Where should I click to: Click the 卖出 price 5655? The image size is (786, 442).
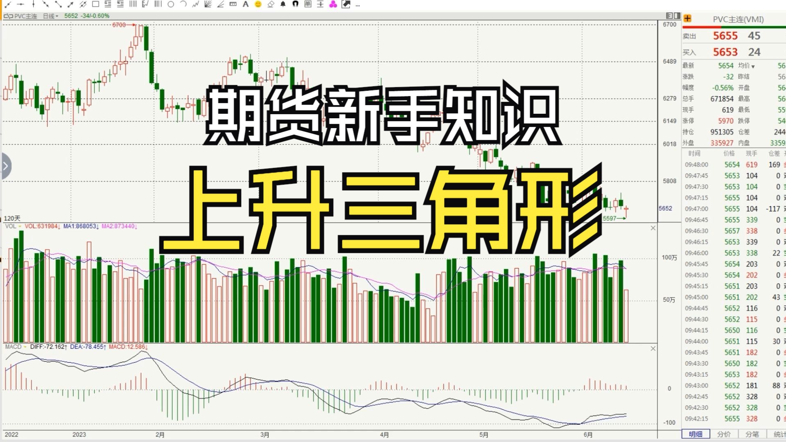click(725, 36)
